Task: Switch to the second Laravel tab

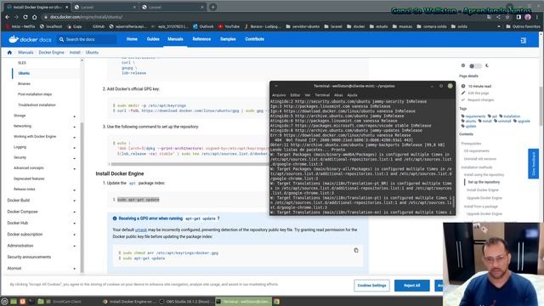Action: (x=173, y=7)
